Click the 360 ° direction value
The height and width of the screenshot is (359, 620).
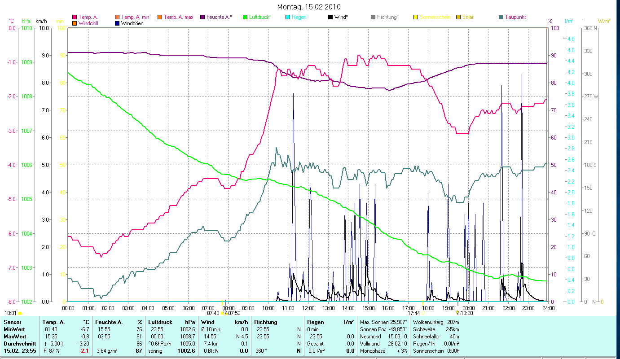261,350
